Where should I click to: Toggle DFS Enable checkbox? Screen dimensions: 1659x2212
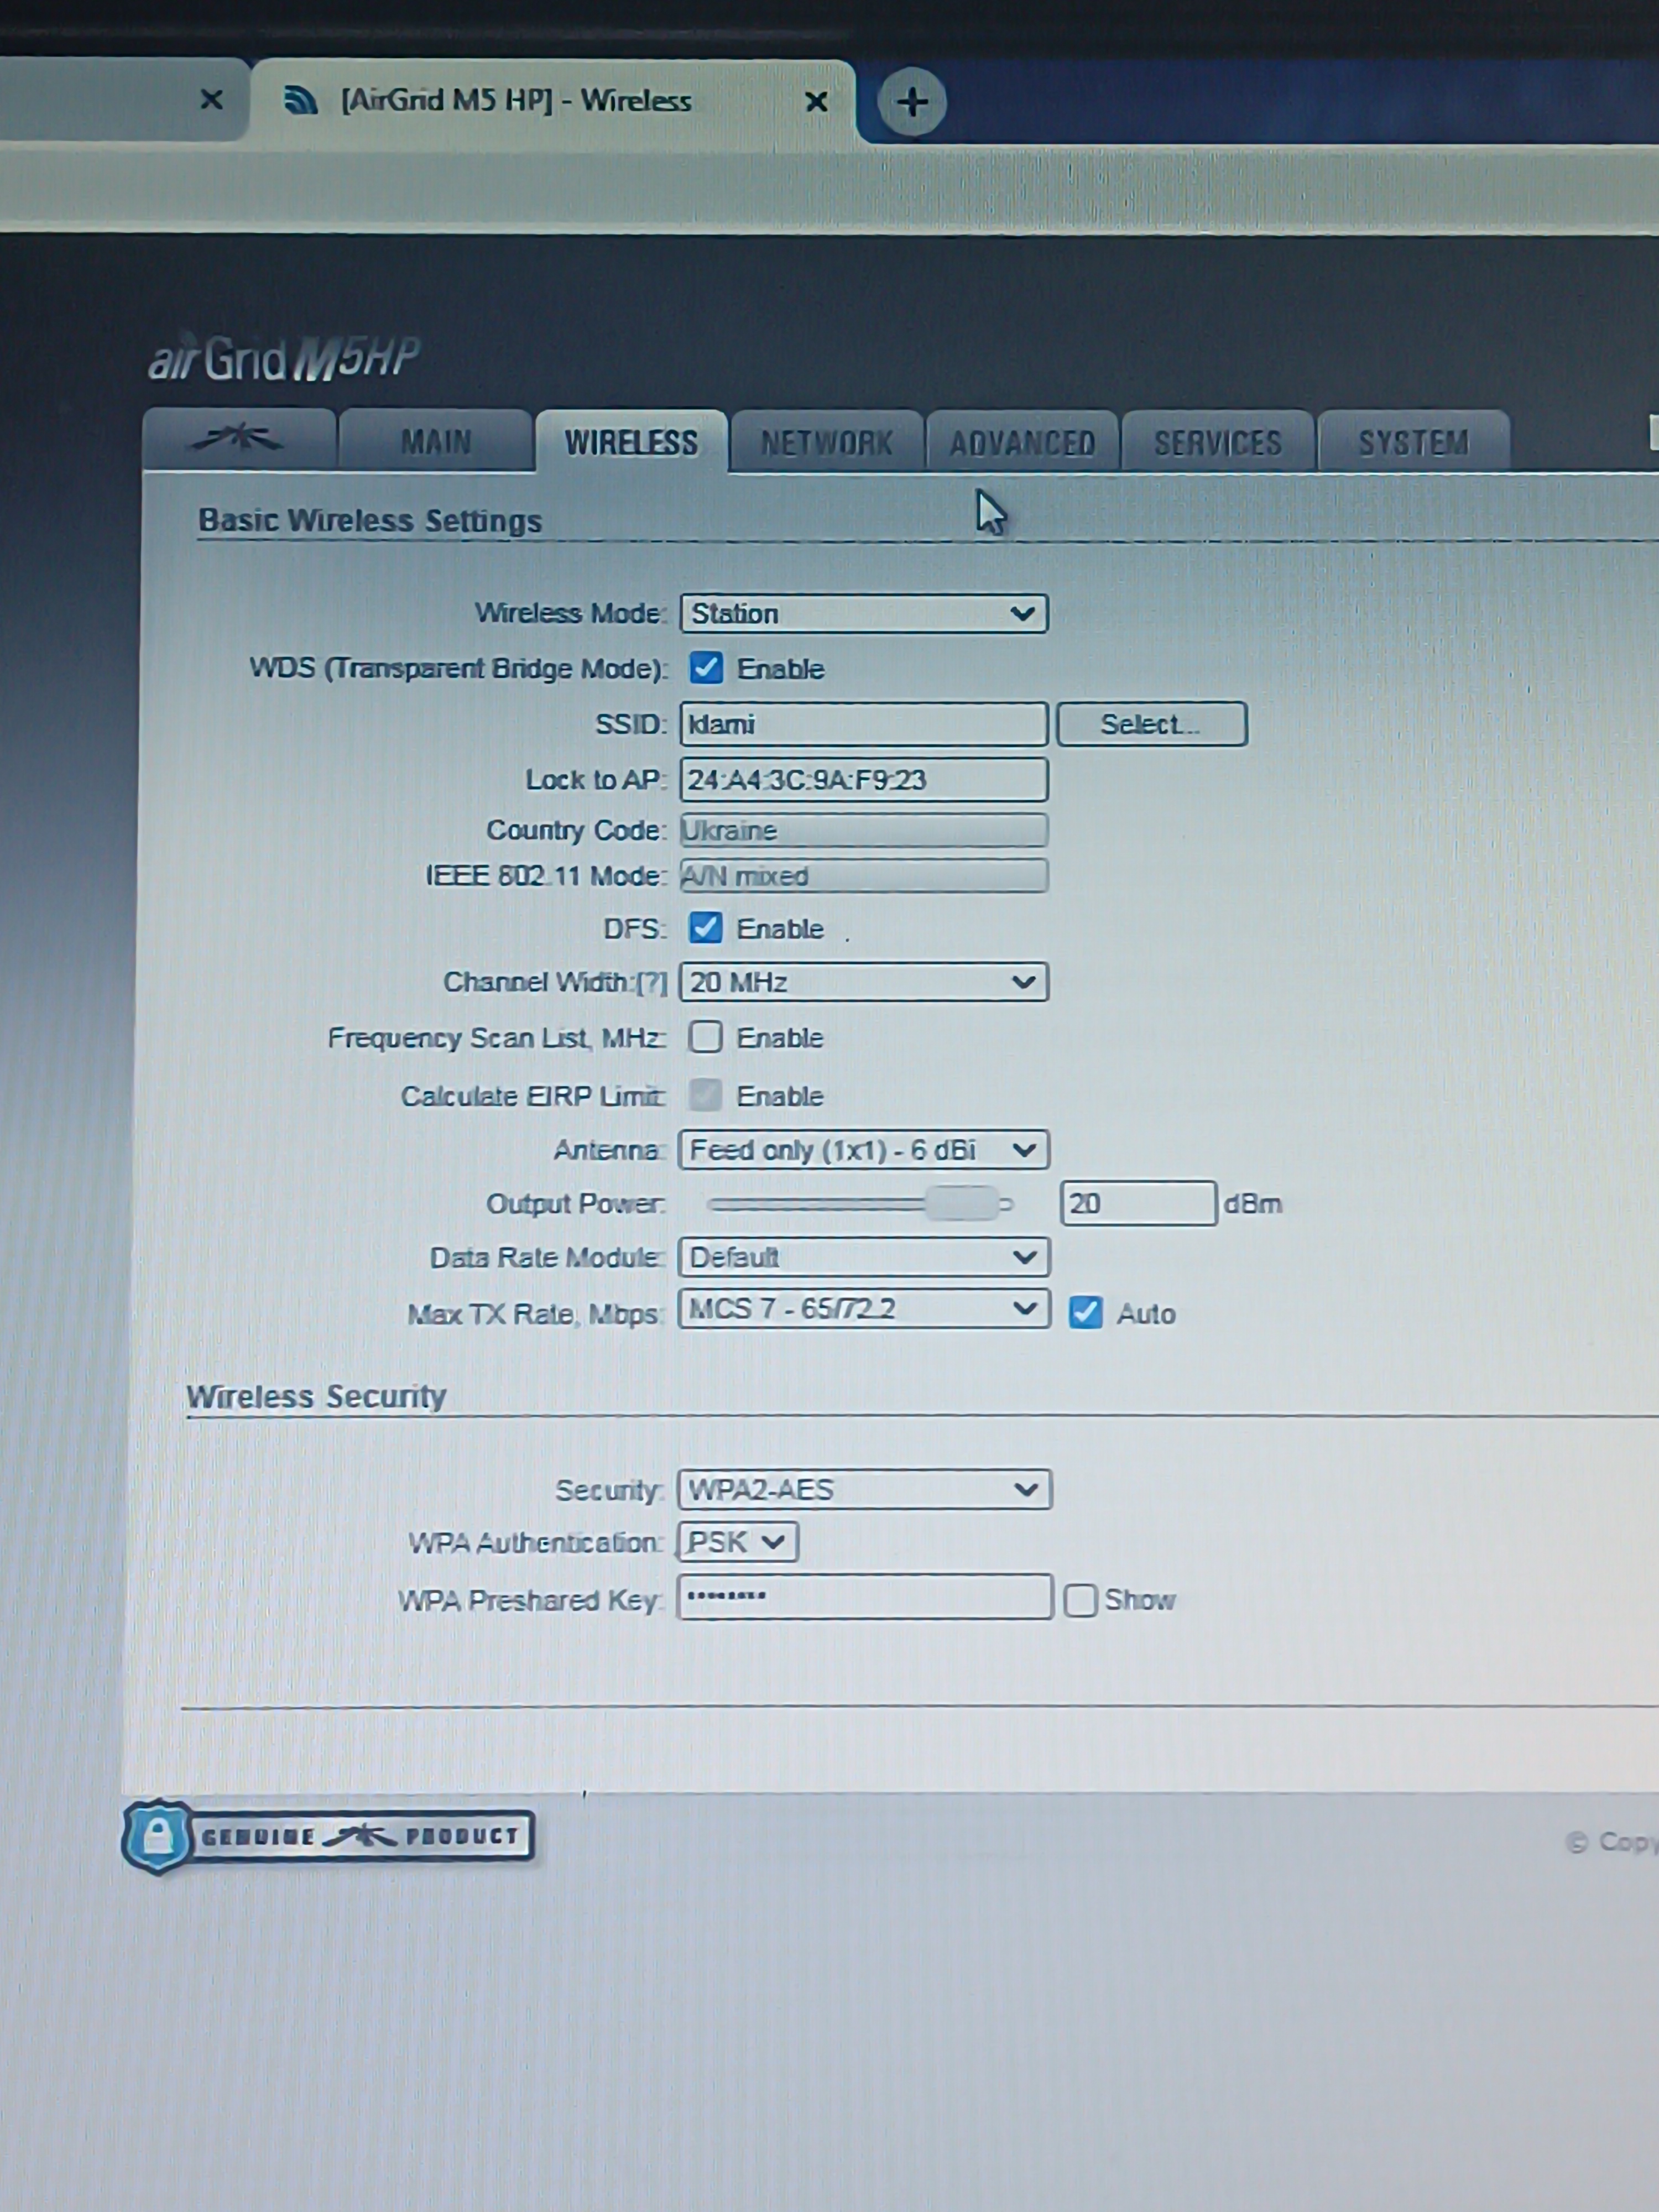(x=706, y=928)
